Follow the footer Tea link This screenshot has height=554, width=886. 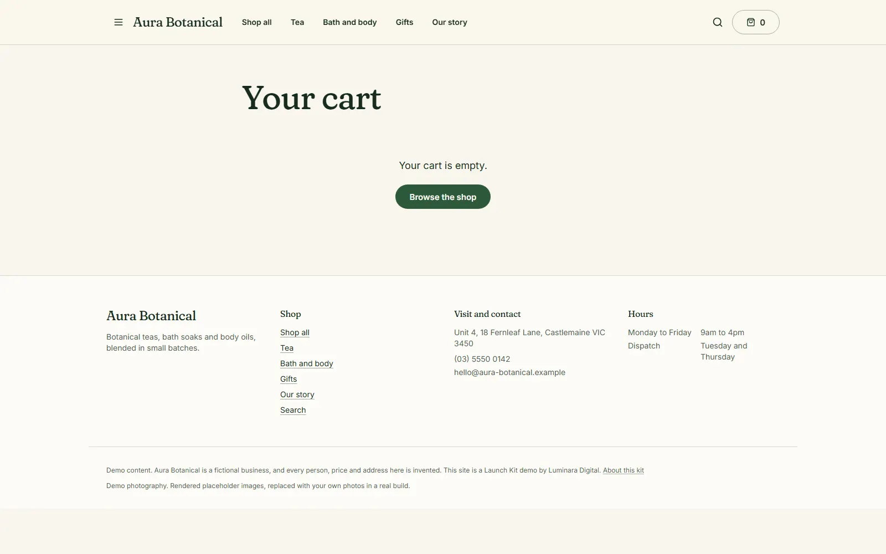coord(287,348)
